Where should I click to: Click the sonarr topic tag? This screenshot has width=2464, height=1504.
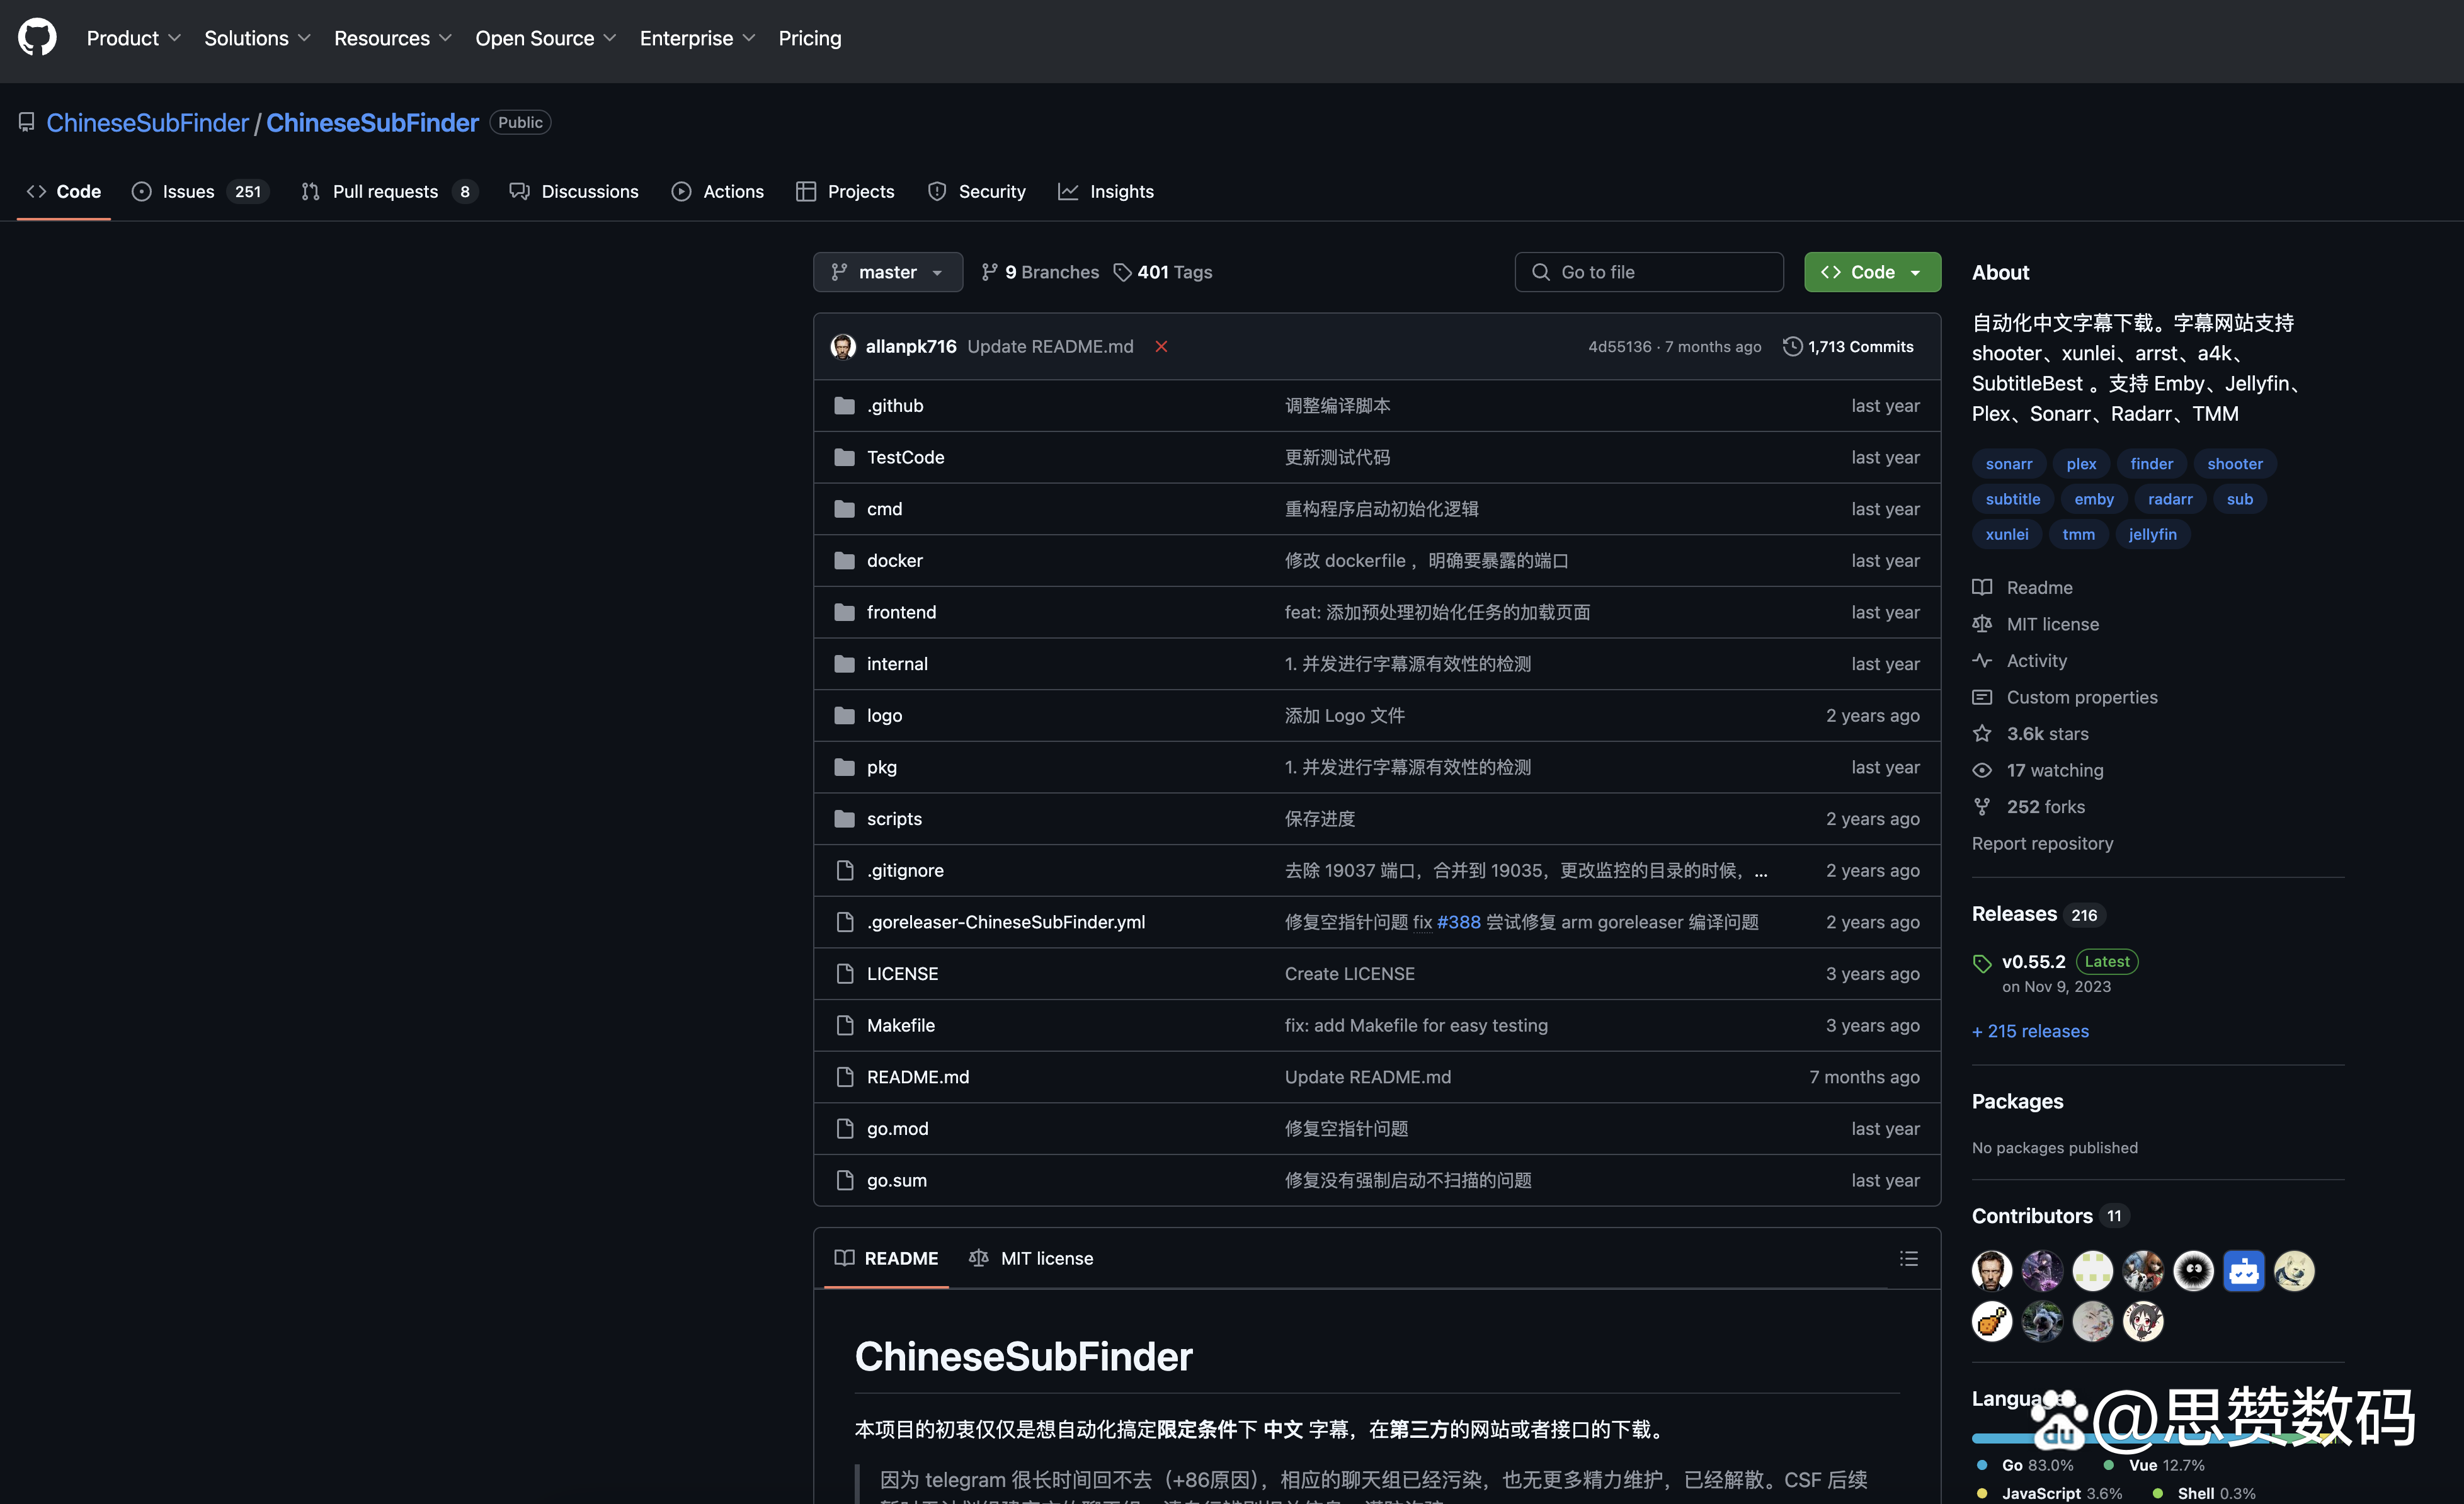[2008, 464]
